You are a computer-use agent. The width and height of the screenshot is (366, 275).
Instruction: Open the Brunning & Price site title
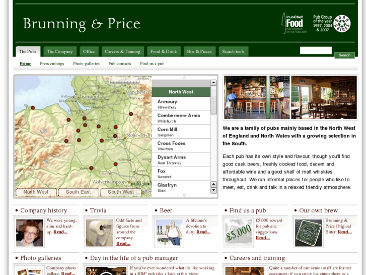point(82,24)
